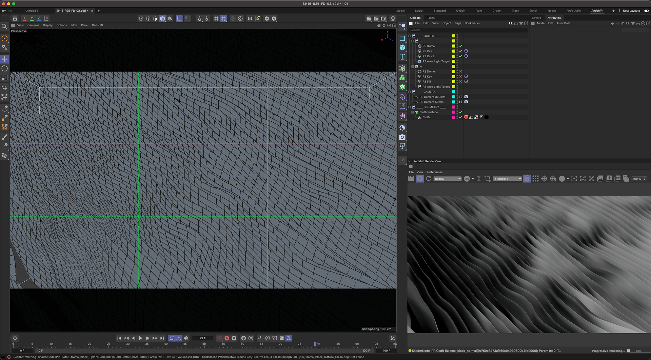Open the Beauty AOV dropdown

[x=448, y=179]
